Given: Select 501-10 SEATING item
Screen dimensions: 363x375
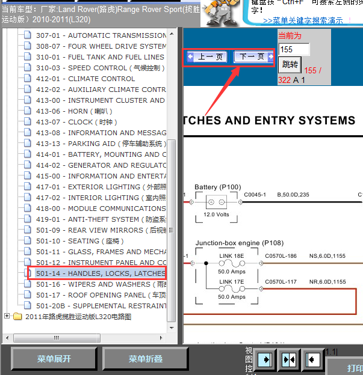Looking at the screenshot, I should (80, 241).
